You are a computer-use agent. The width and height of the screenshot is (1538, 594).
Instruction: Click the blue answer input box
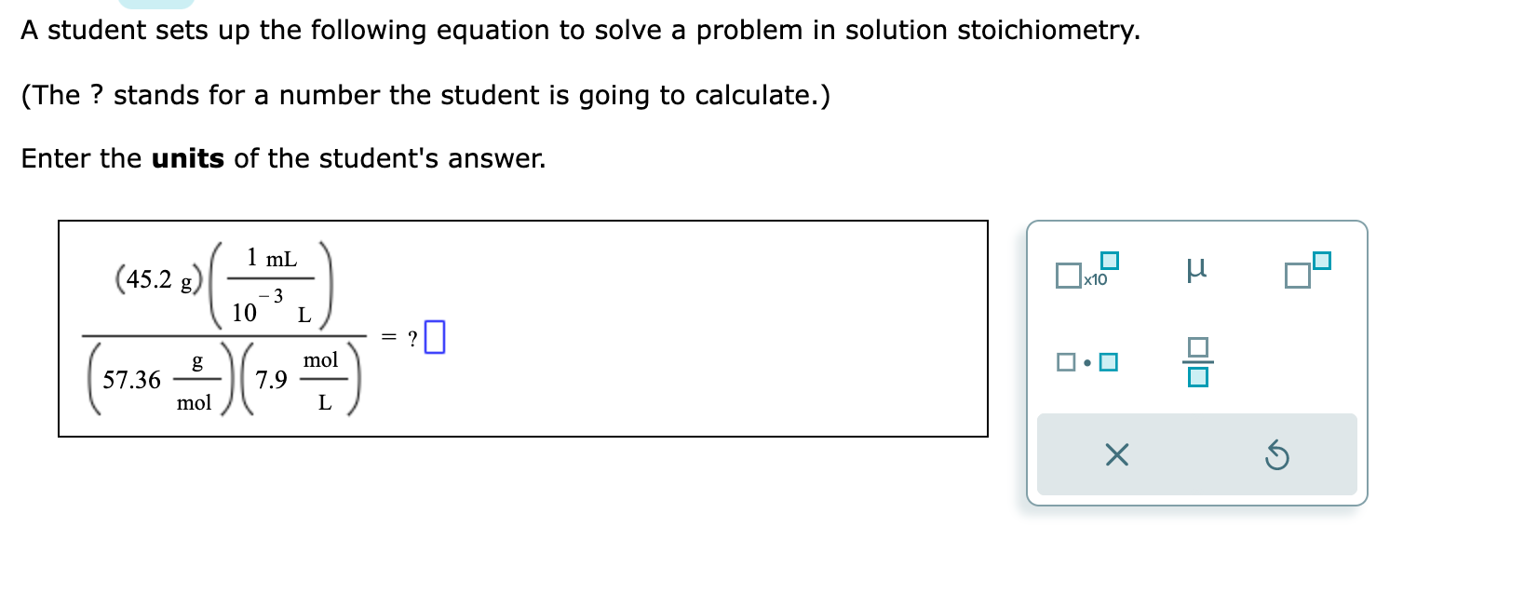coord(435,337)
